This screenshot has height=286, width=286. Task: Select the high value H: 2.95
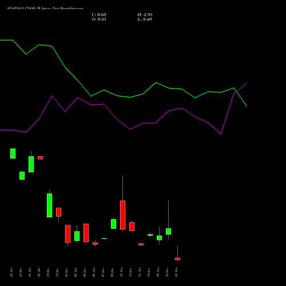[x=145, y=15]
